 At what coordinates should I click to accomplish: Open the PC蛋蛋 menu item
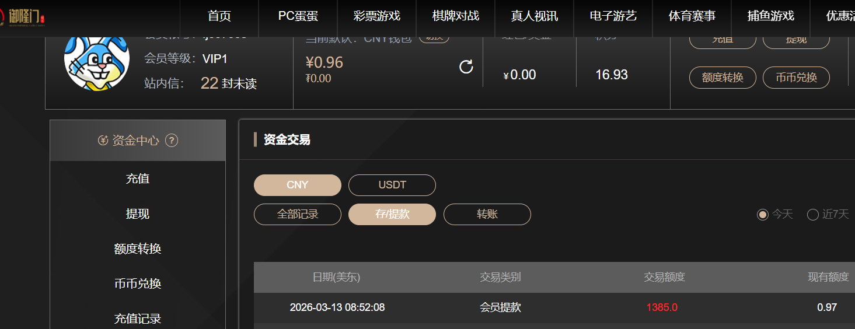[298, 16]
